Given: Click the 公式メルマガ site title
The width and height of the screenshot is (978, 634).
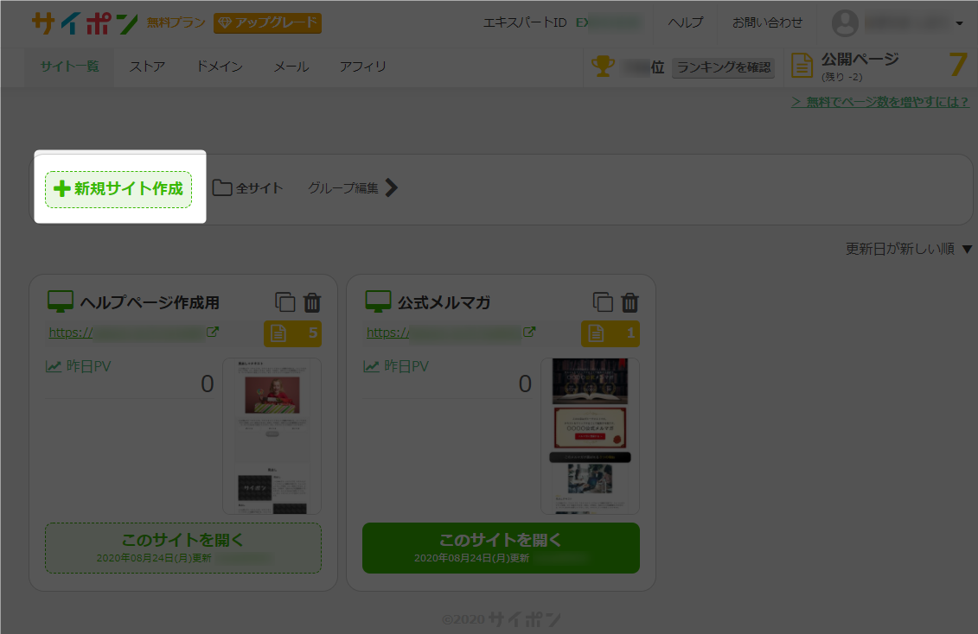Looking at the screenshot, I should 444,302.
